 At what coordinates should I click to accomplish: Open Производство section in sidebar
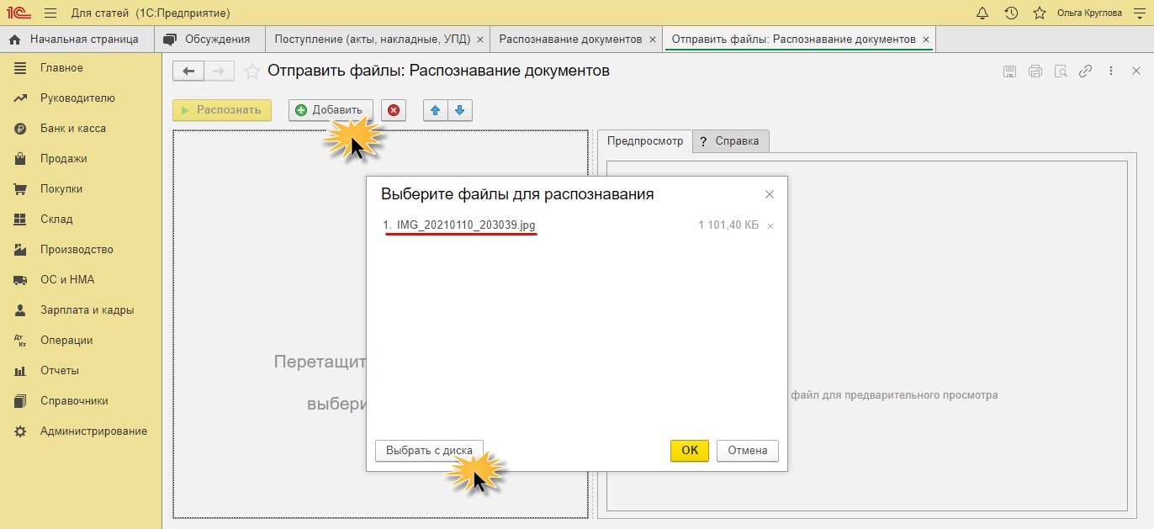coord(81,250)
